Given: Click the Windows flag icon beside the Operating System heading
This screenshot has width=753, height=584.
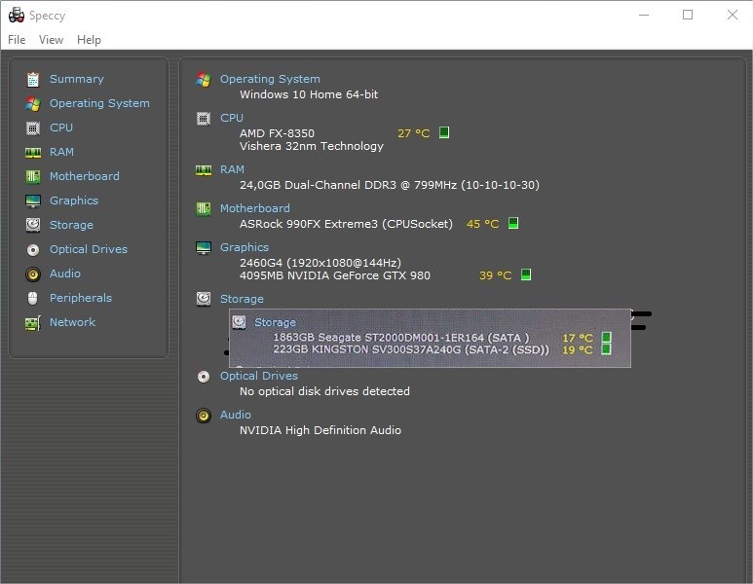Looking at the screenshot, I should (204, 80).
